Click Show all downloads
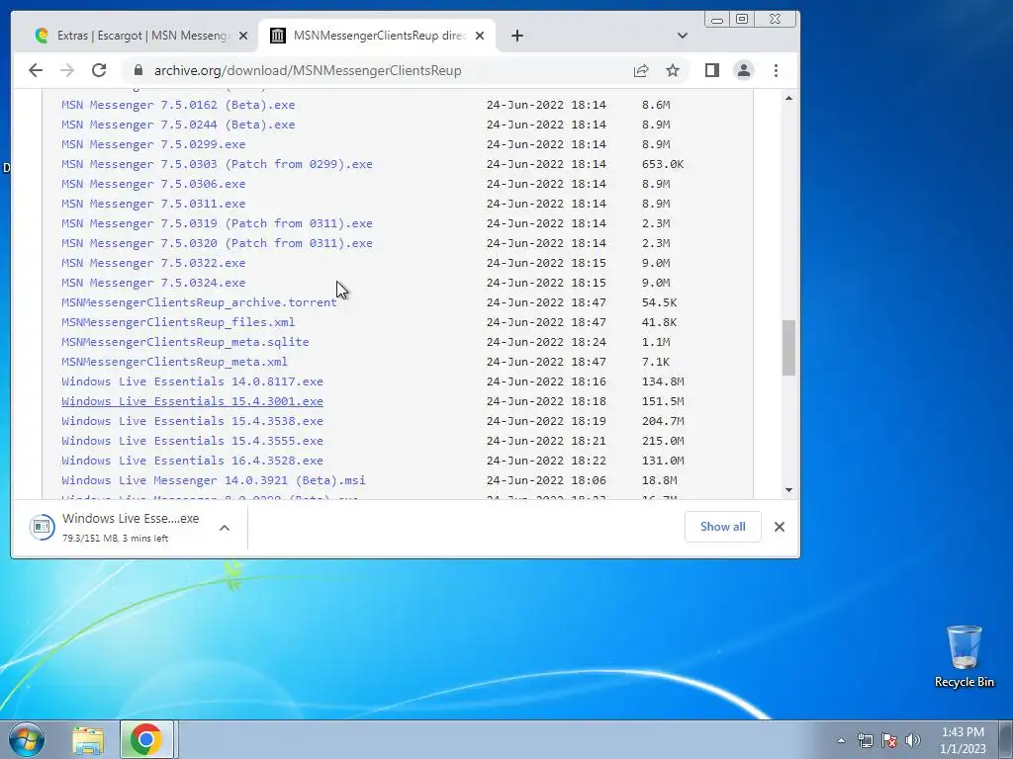This screenshot has width=1013, height=759. 722,527
